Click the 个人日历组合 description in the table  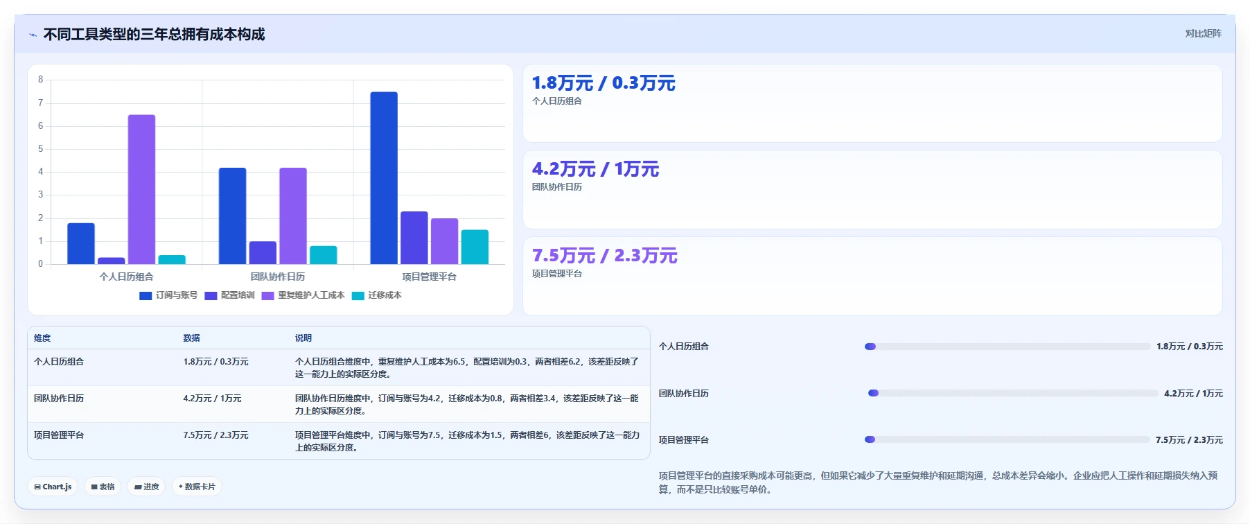pos(467,367)
